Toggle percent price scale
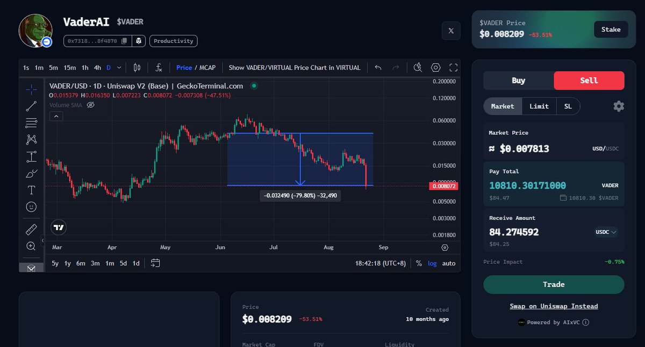 pos(419,263)
